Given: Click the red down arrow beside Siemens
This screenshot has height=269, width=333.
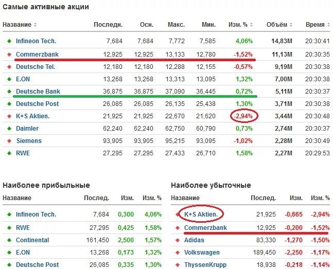Looking at the screenshot, I should tap(9, 141).
